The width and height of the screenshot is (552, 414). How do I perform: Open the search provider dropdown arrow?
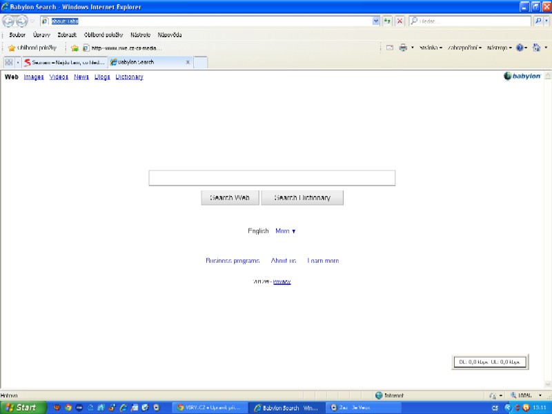[546, 21]
